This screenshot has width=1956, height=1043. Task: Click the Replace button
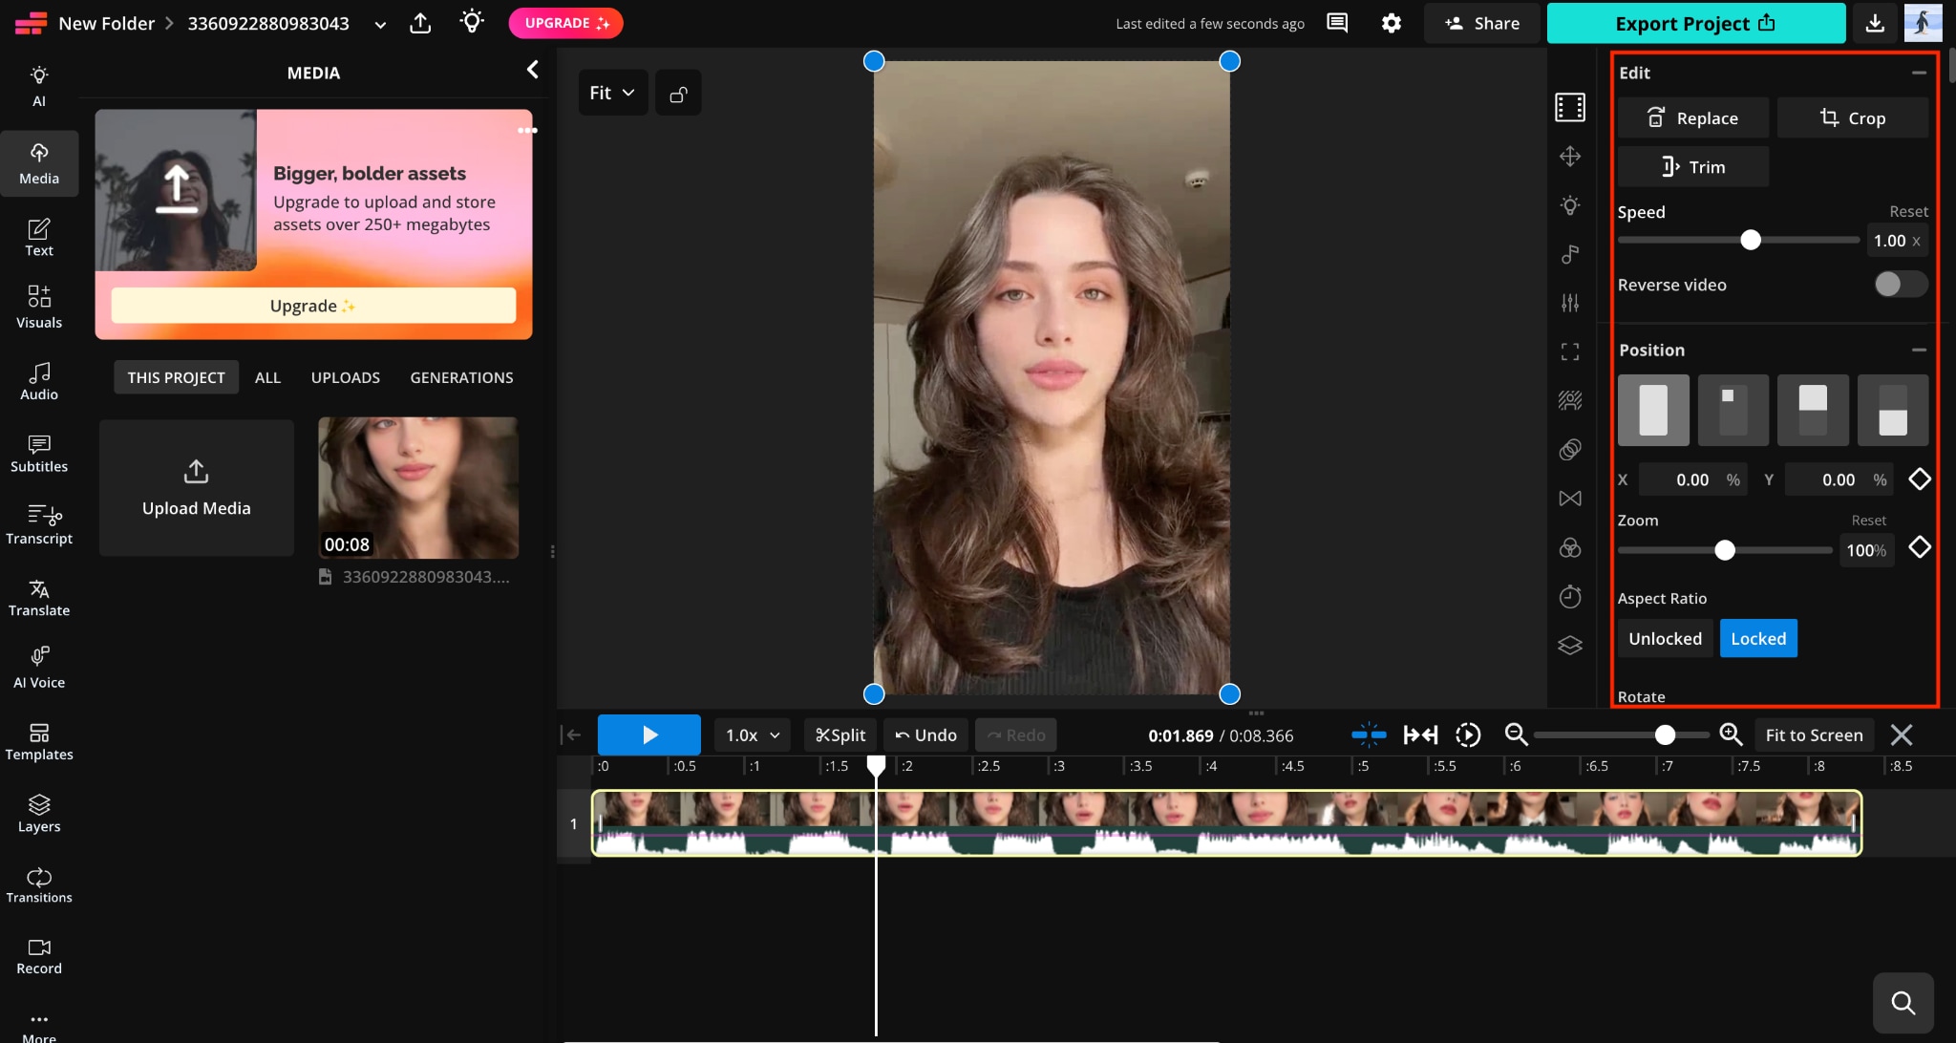[x=1692, y=117]
